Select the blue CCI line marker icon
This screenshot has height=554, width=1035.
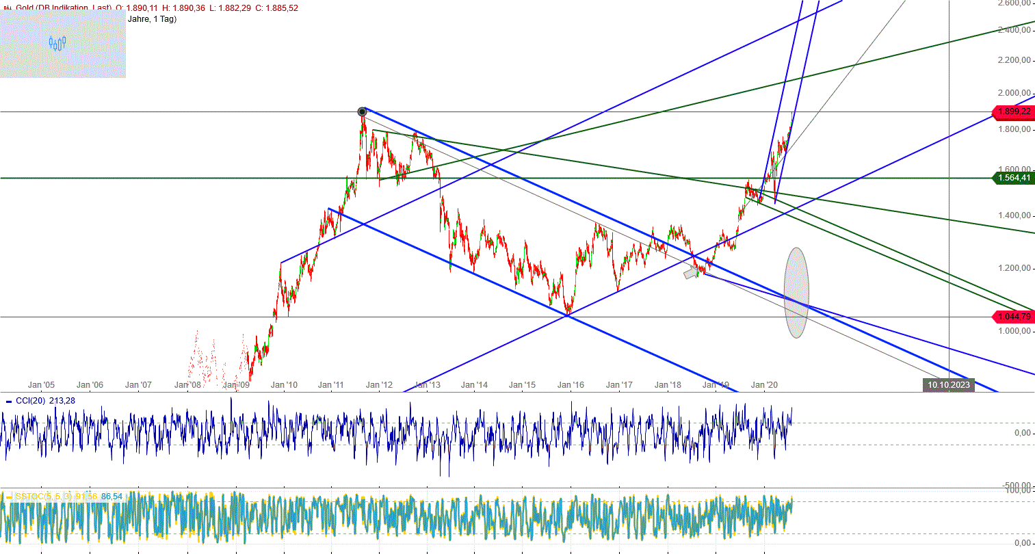7,401
